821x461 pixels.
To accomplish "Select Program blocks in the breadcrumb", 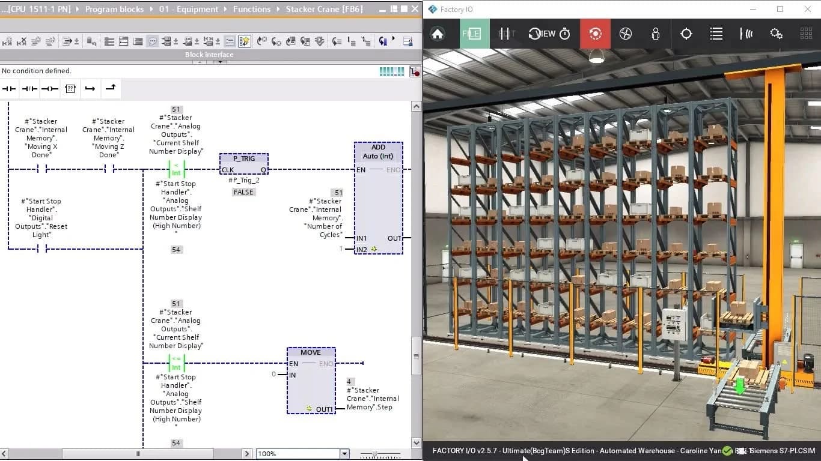I will pos(114,9).
